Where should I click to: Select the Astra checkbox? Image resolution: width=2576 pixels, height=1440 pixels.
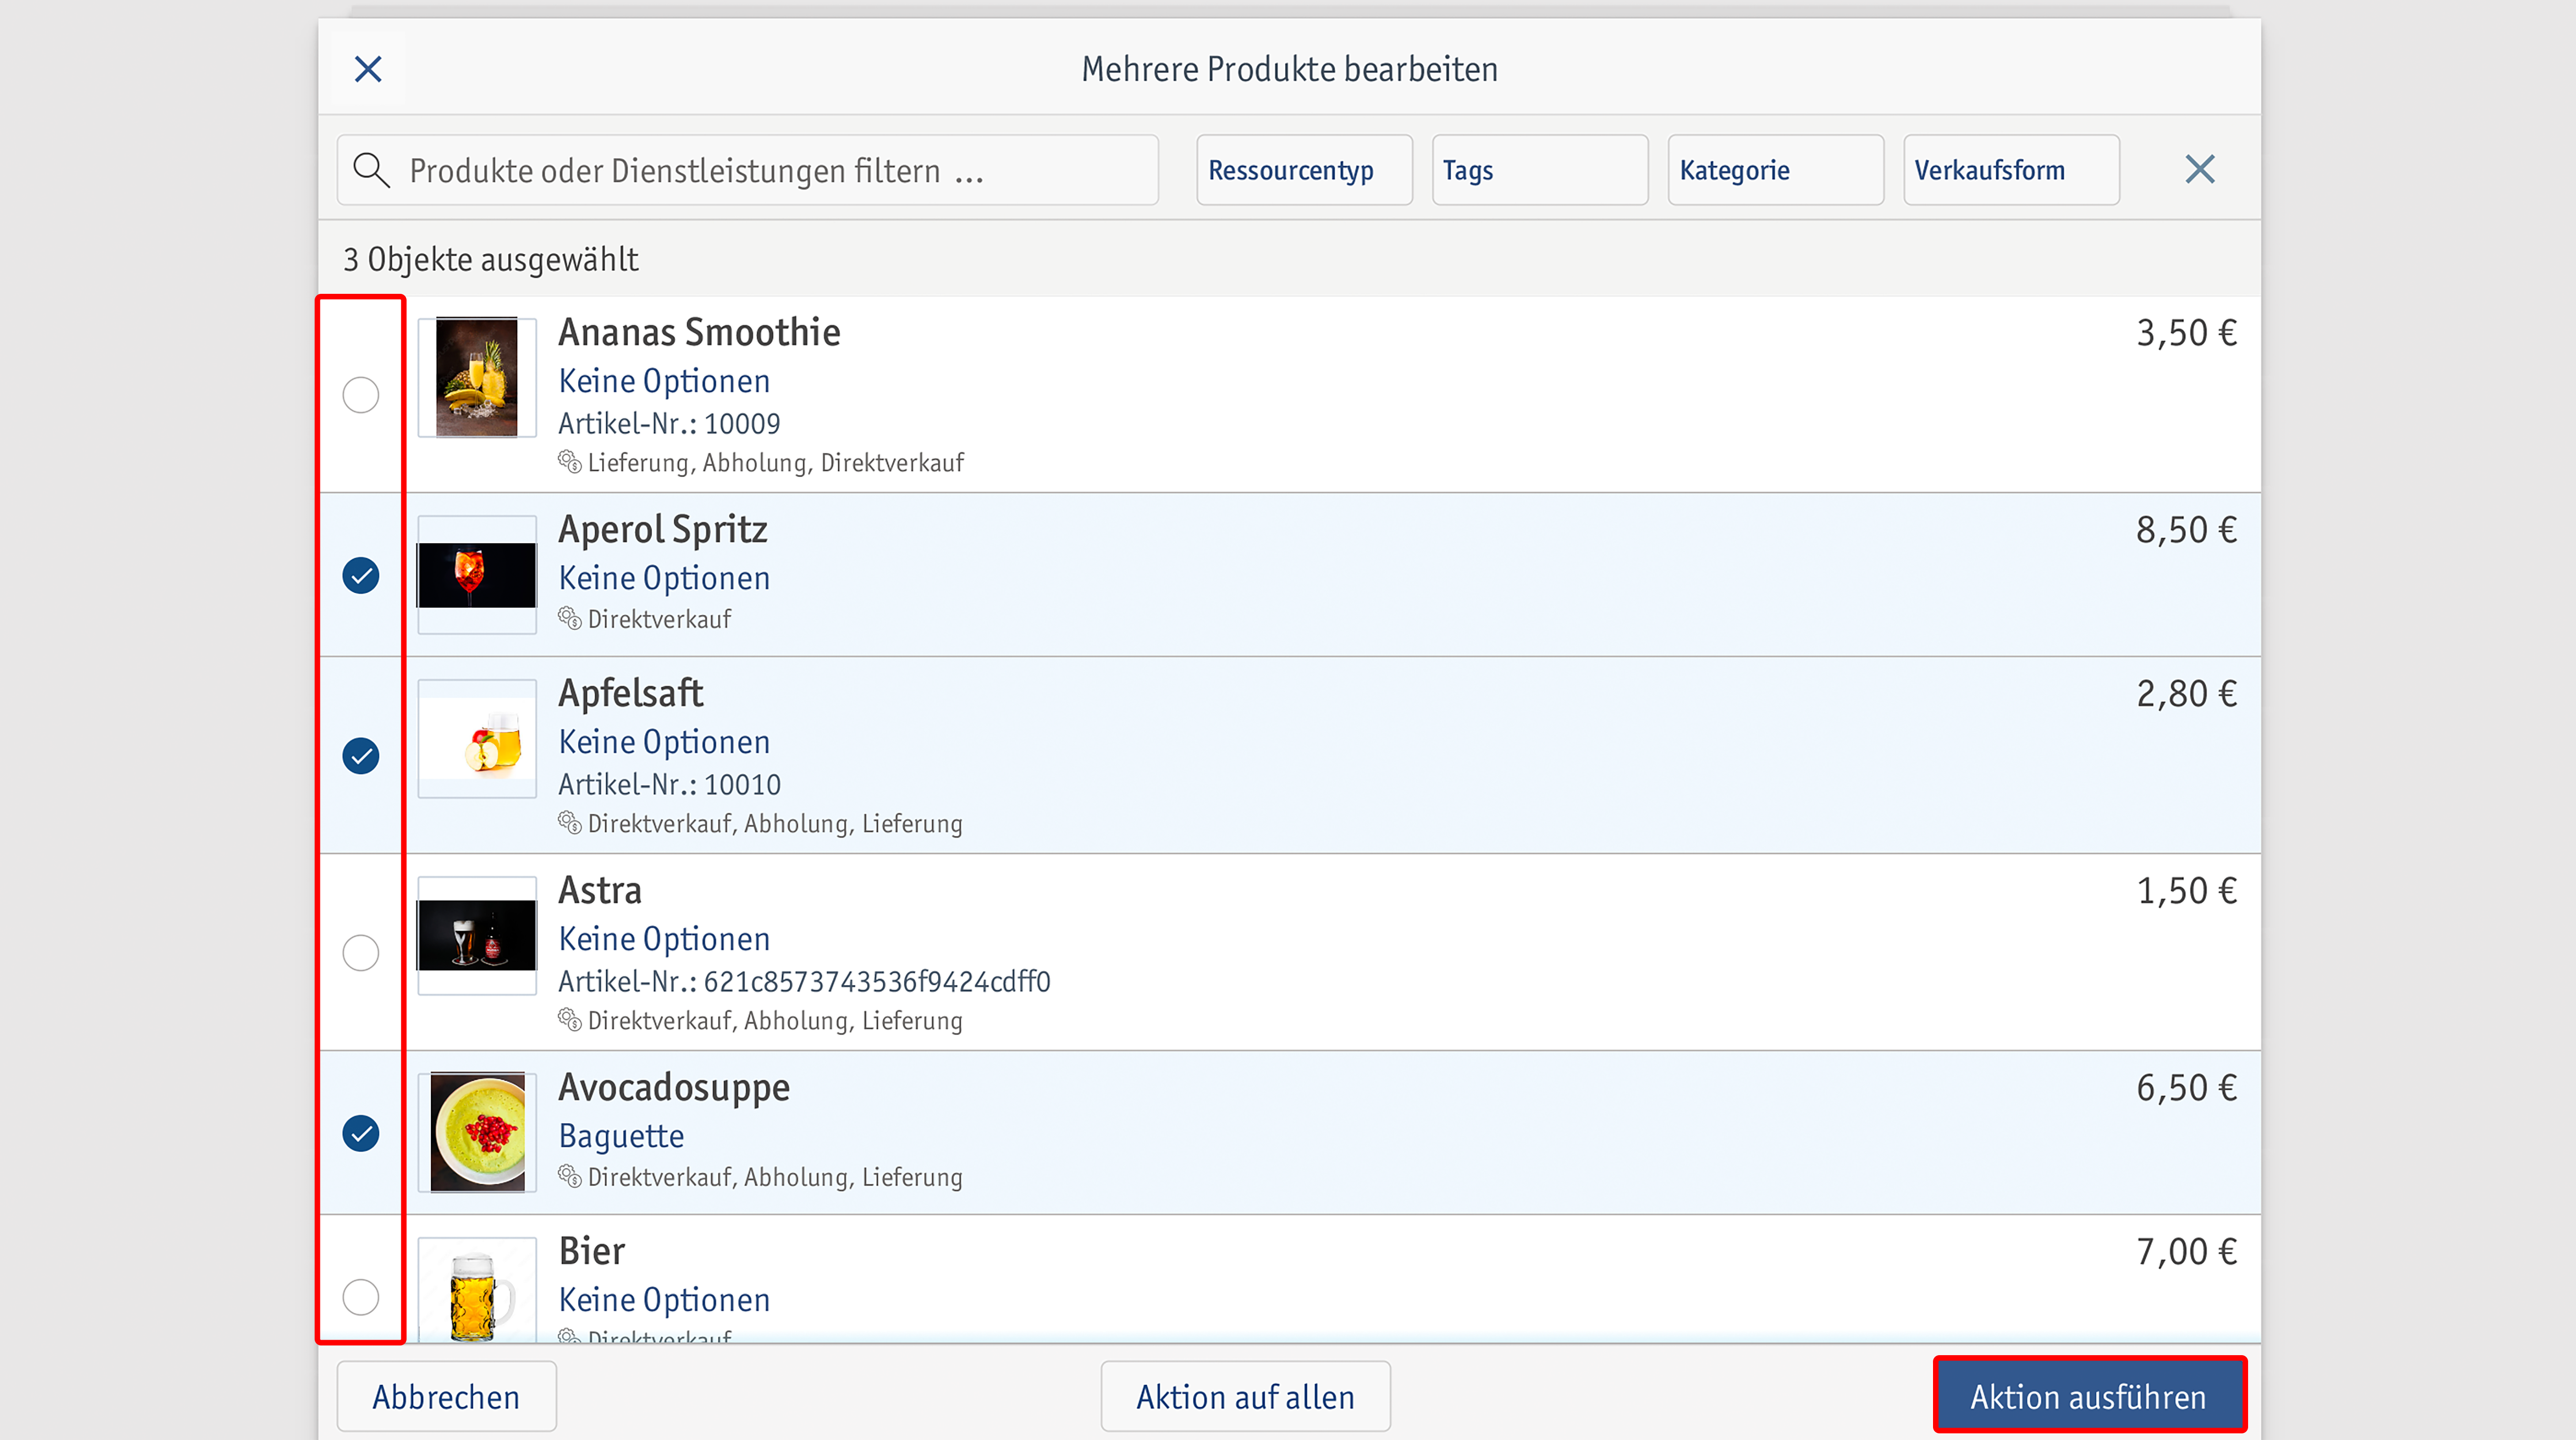click(x=361, y=952)
